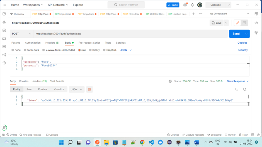Switch to edit mode pencil icon
262x147 pixels.
(237, 23)
